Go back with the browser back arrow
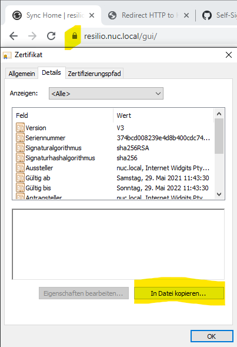Viewport: 237px width, 347px height. pos(14,36)
